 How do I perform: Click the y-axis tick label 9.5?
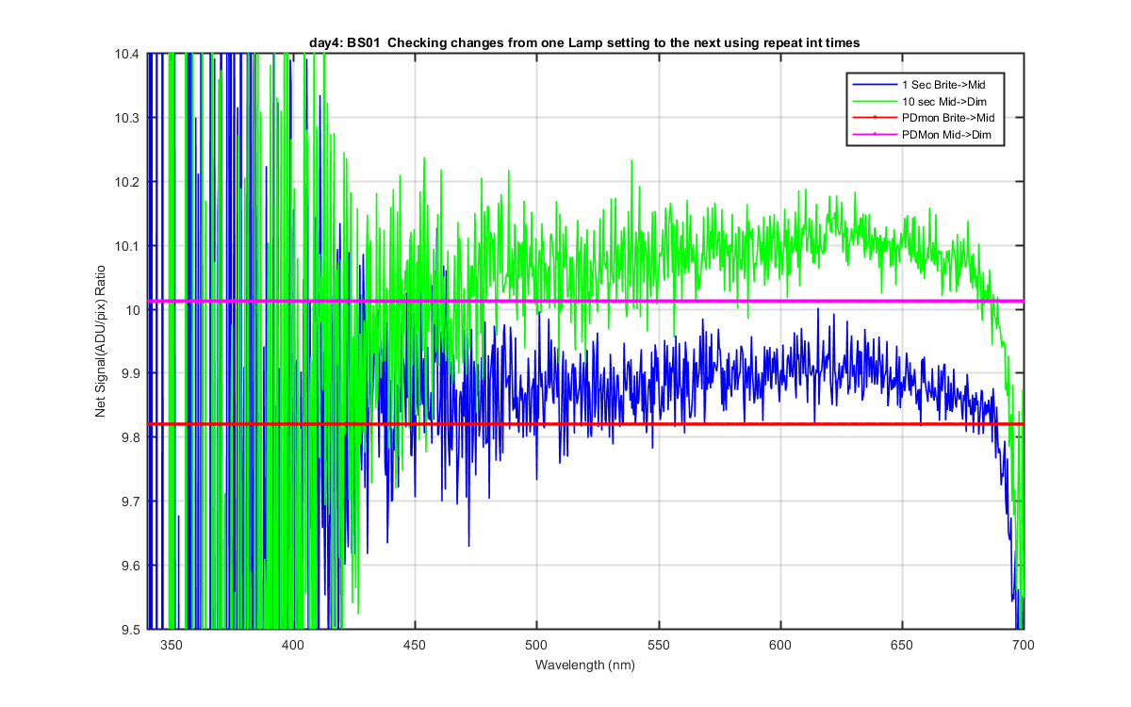point(131,630)
